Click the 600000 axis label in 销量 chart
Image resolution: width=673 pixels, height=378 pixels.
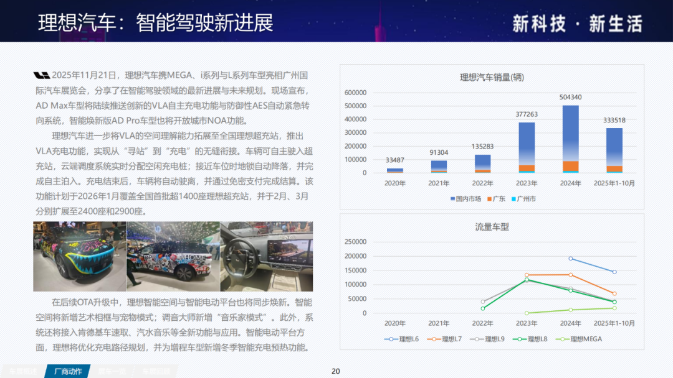pos(355,93)
